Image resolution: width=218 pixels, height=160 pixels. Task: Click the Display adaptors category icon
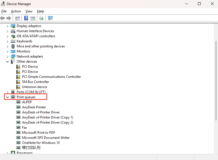coord(13,26)
